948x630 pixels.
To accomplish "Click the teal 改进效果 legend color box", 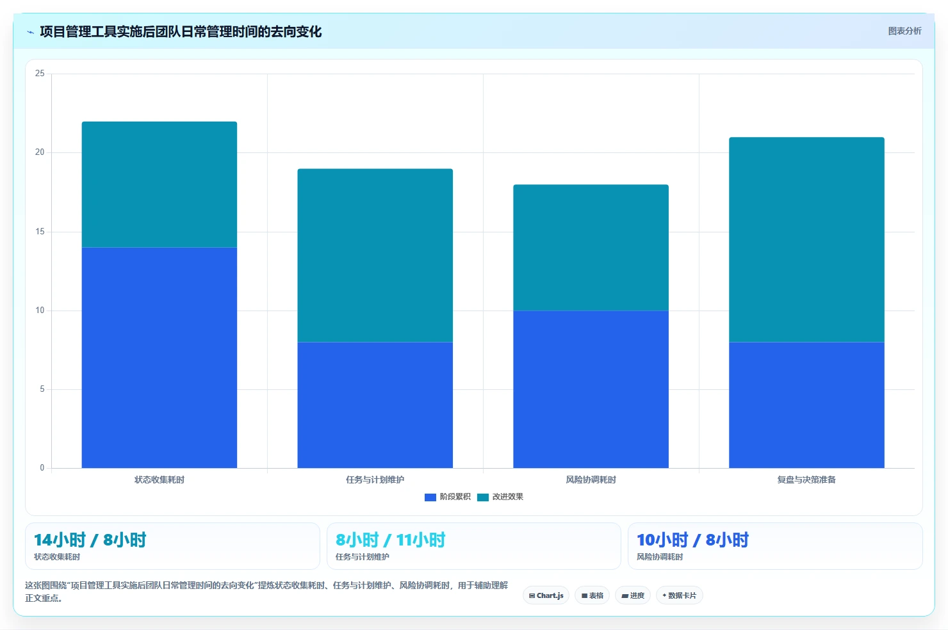I will click(483, 497).
